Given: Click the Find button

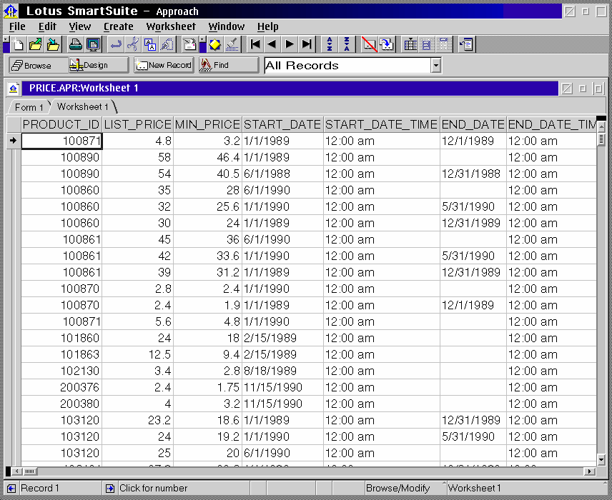Looking at the screenshot, I should click(x=229, y=65).
